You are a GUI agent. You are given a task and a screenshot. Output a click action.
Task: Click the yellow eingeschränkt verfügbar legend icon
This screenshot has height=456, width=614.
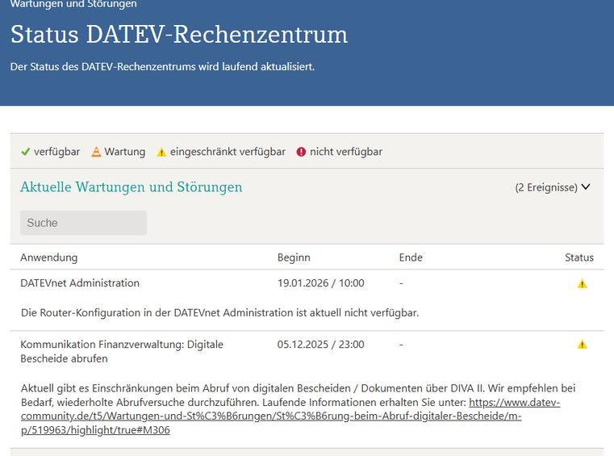tap(161, 152)
